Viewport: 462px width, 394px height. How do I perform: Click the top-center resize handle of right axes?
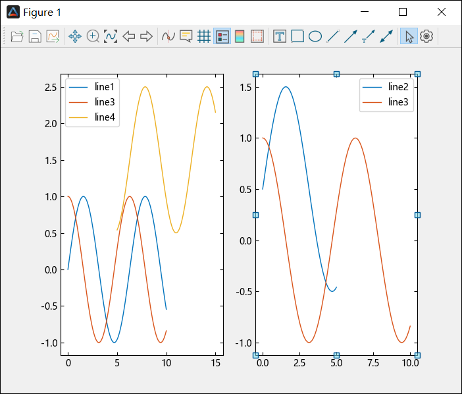[336, 74]
